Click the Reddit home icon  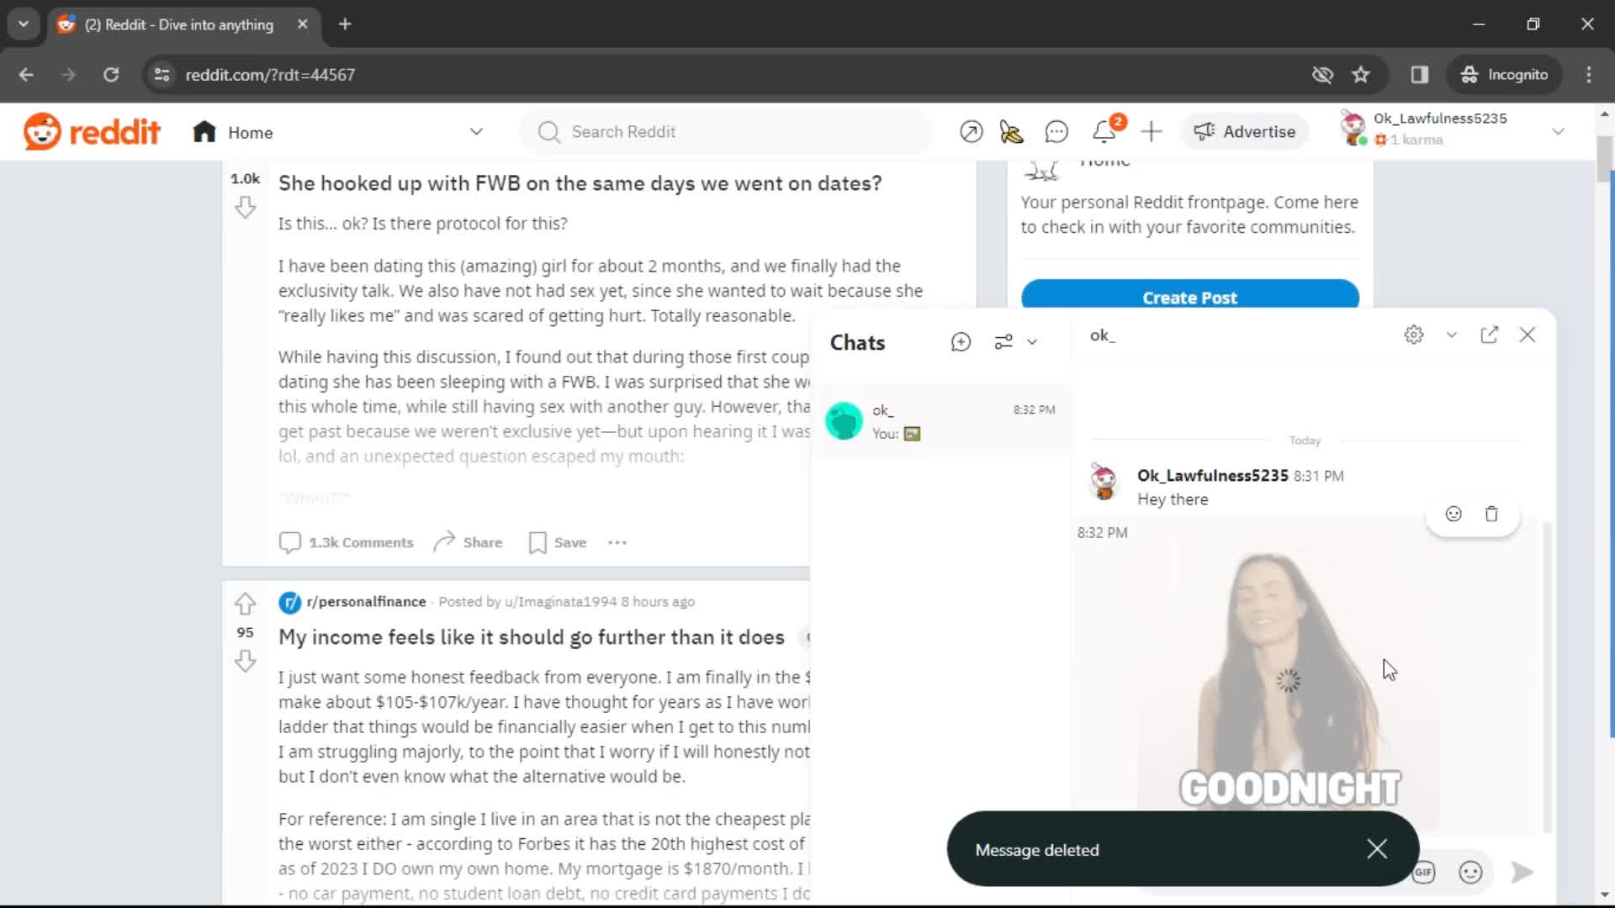(x=203, y=131)
